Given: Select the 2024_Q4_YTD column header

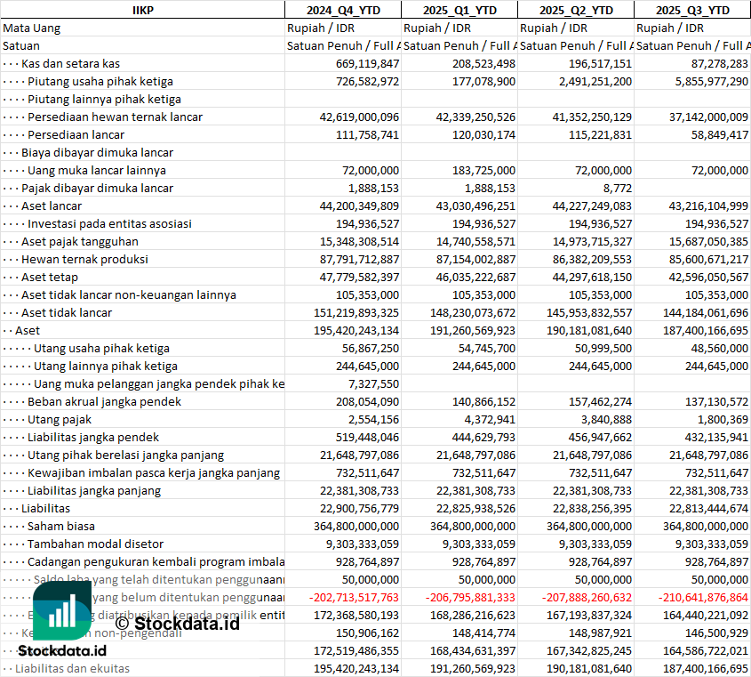Looking at the screenshot, I should click(342, 10).
